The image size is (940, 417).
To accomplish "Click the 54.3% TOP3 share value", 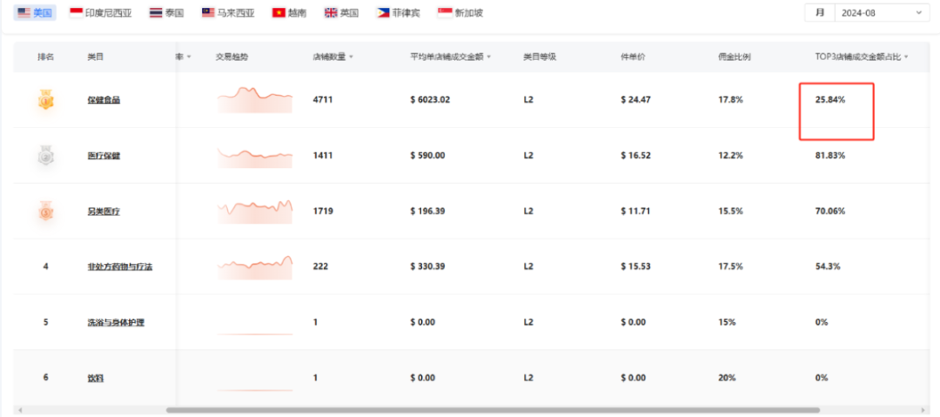I will tap(828, 266).
